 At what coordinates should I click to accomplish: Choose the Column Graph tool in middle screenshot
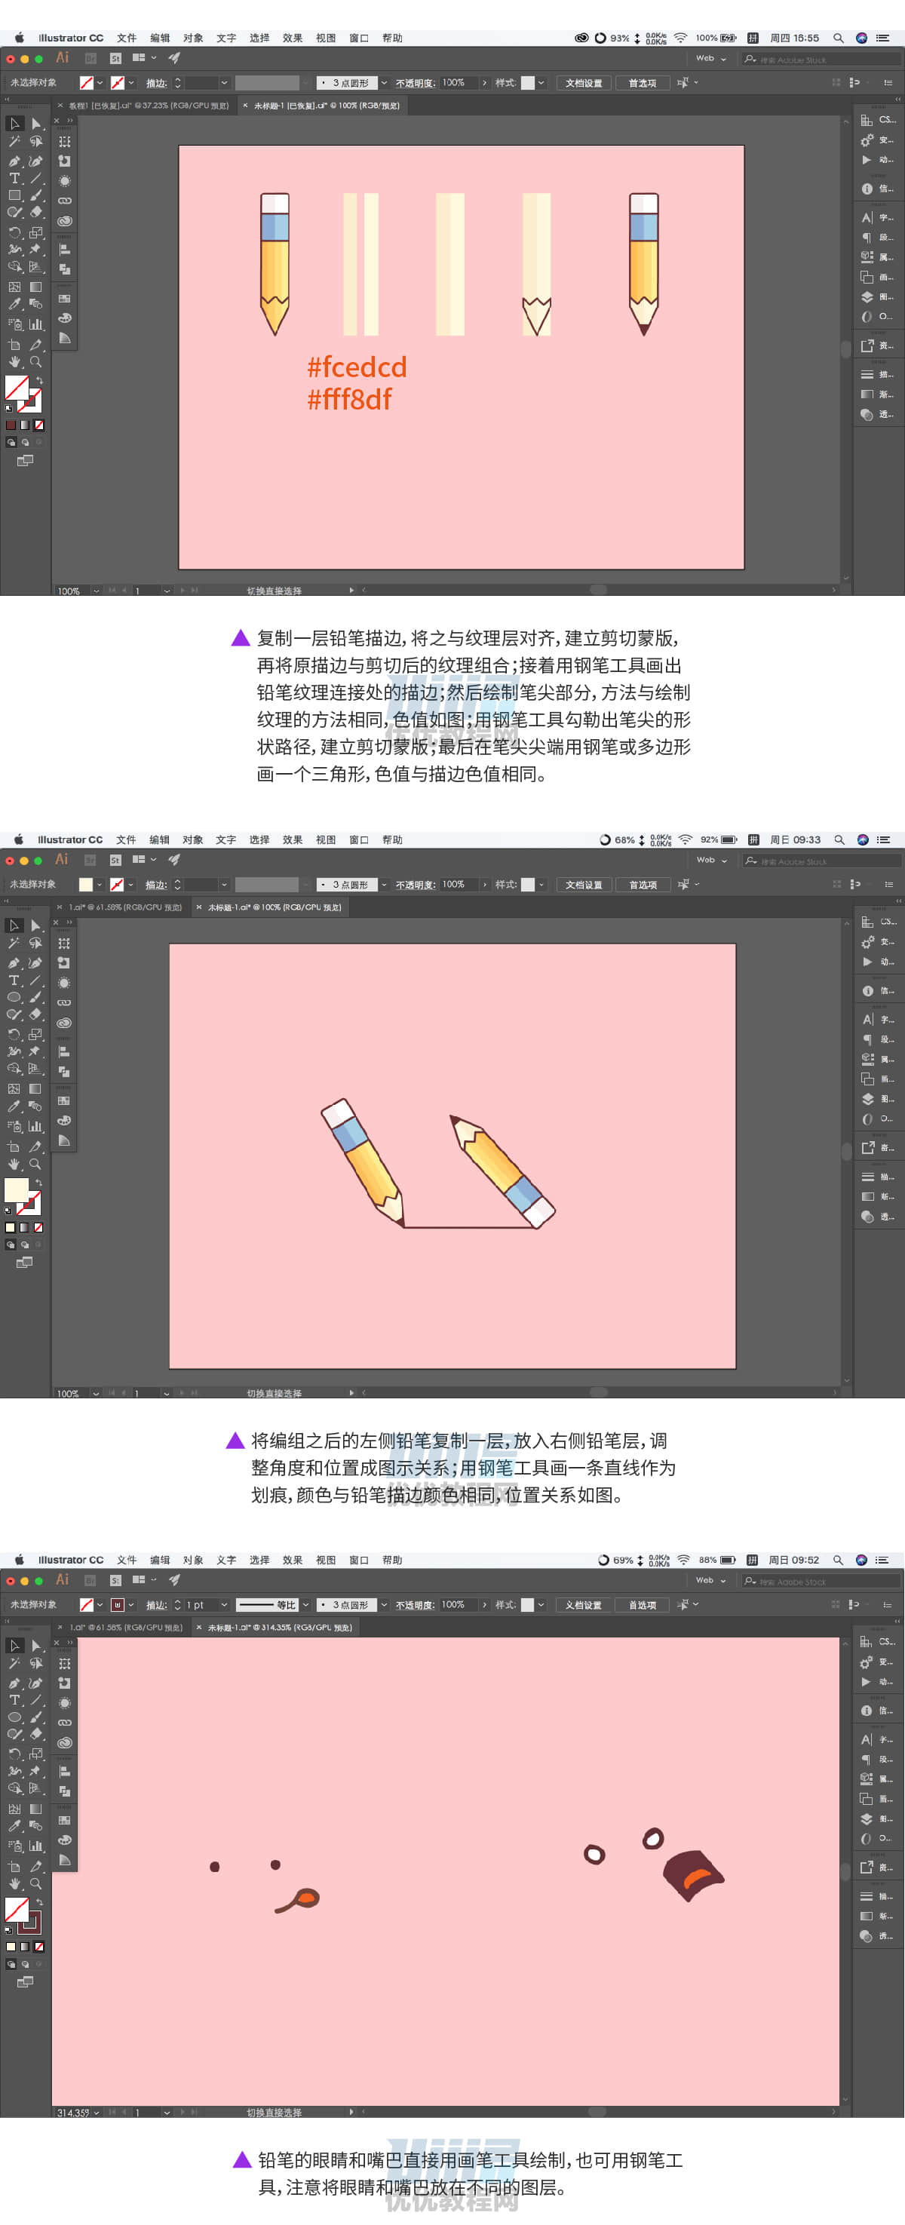[35, 1126]
